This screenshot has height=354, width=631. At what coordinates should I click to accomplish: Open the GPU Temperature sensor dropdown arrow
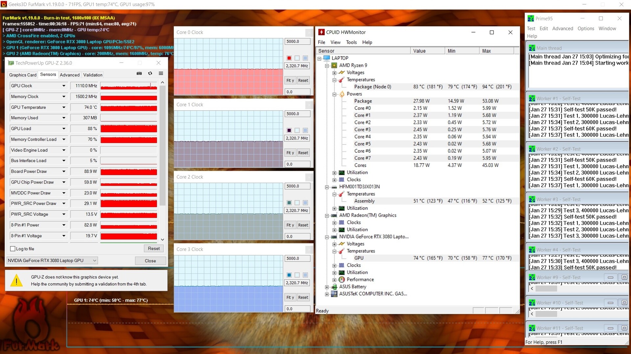pos(64,107)
